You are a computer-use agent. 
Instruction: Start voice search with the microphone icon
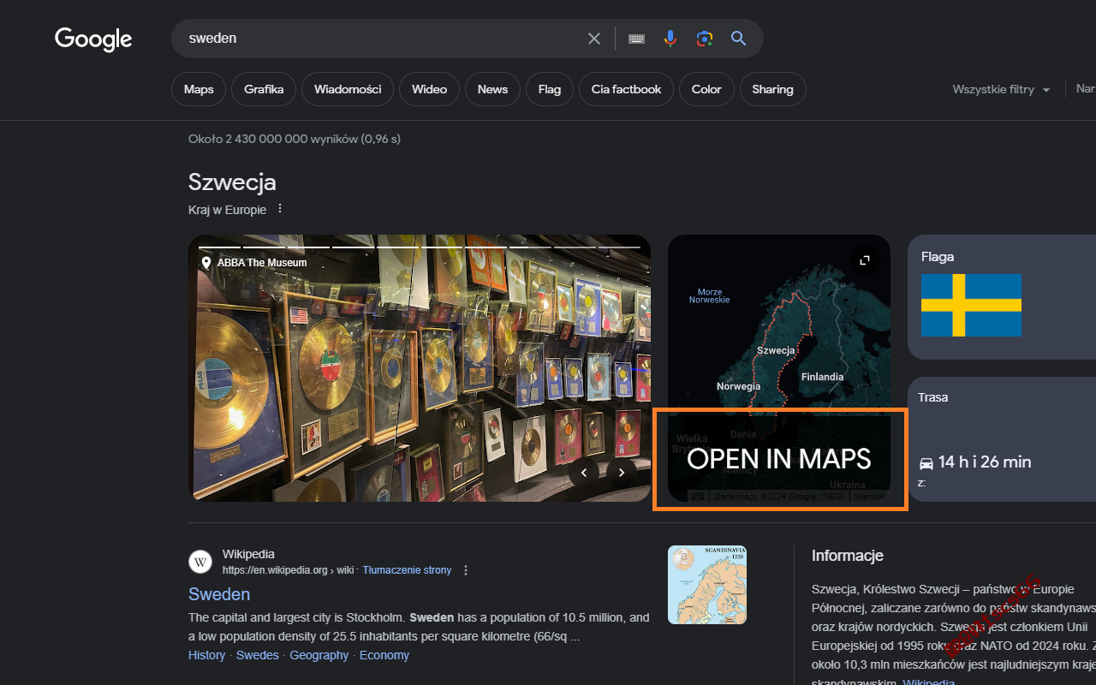point(670,39)
